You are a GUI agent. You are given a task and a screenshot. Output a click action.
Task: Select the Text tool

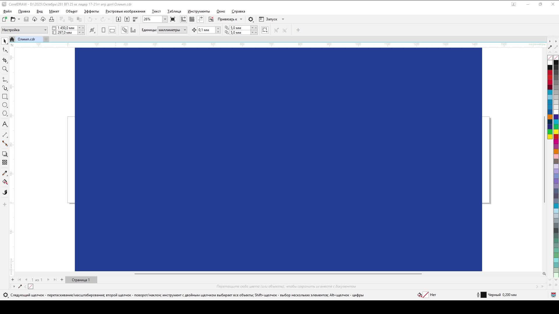coord(5,124)
